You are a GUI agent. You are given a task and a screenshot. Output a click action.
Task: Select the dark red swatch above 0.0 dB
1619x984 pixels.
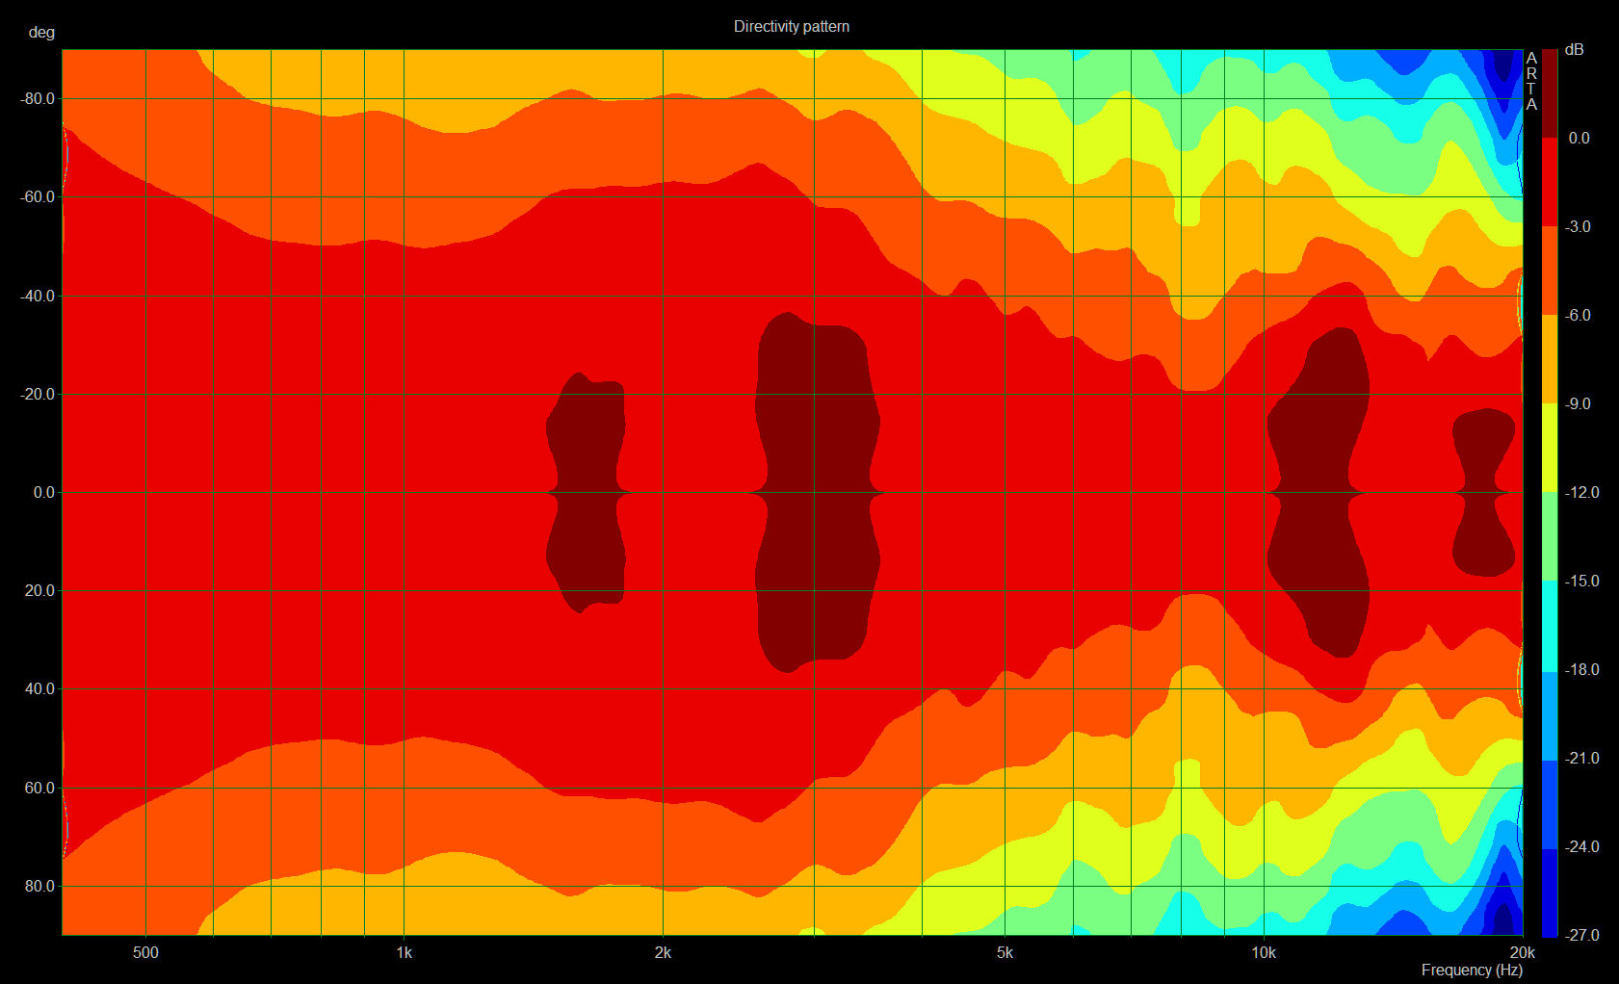[x=1550, y=93]
